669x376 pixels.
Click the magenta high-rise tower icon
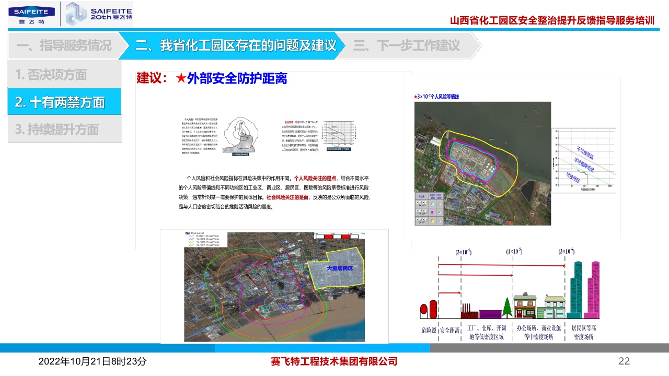[x=594, y=290]
